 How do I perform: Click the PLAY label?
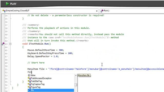tap(13, 4)
